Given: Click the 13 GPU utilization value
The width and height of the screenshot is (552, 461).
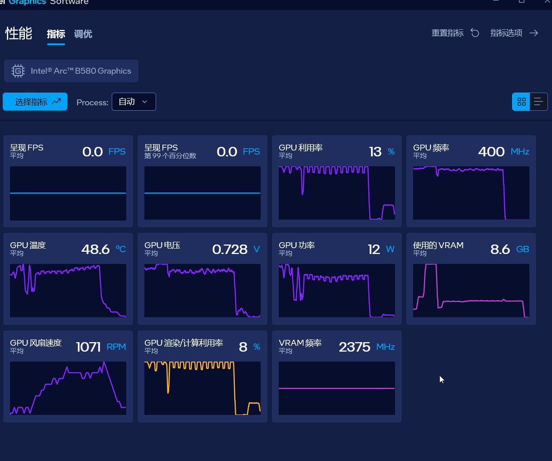Looking at the screenshot, I should point(375,151).
